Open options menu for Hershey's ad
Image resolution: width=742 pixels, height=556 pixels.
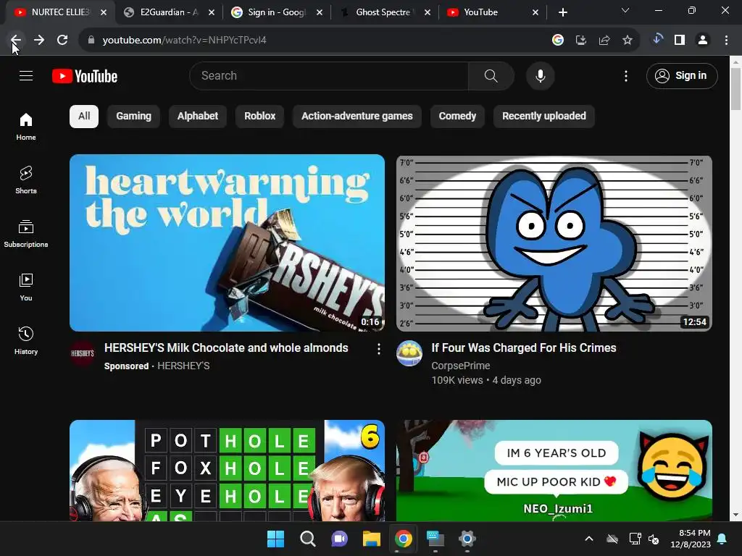point(378,349)
